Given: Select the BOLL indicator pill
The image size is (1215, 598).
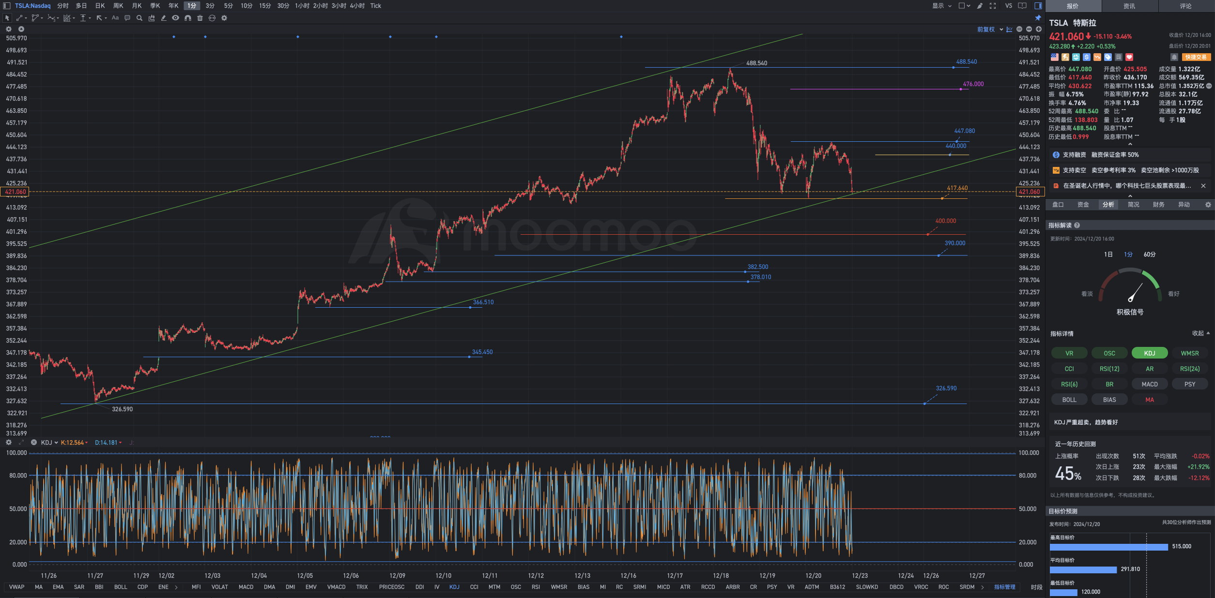Looking at the screenshot, I should (x=1069, y=400).
